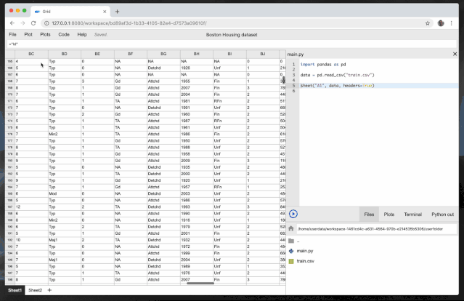This screenshot has height=301, width=464.
Task: Open main.py from the Files list
Action: [305, 251]
